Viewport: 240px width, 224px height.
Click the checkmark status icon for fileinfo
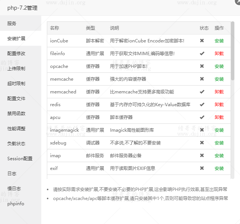[x=202, y=54]
